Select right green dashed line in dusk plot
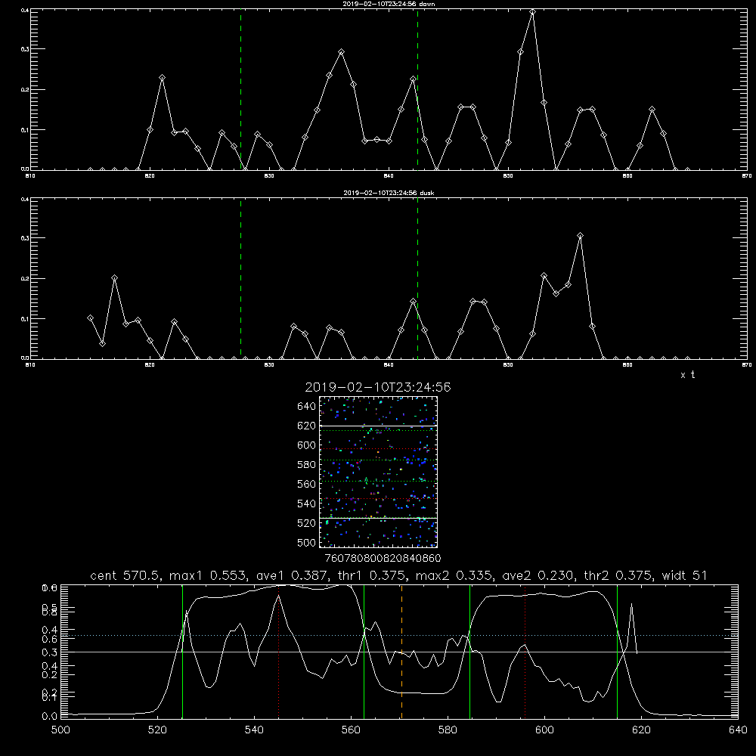The height and width of the screenshot is (756, 756). [417, 278]
